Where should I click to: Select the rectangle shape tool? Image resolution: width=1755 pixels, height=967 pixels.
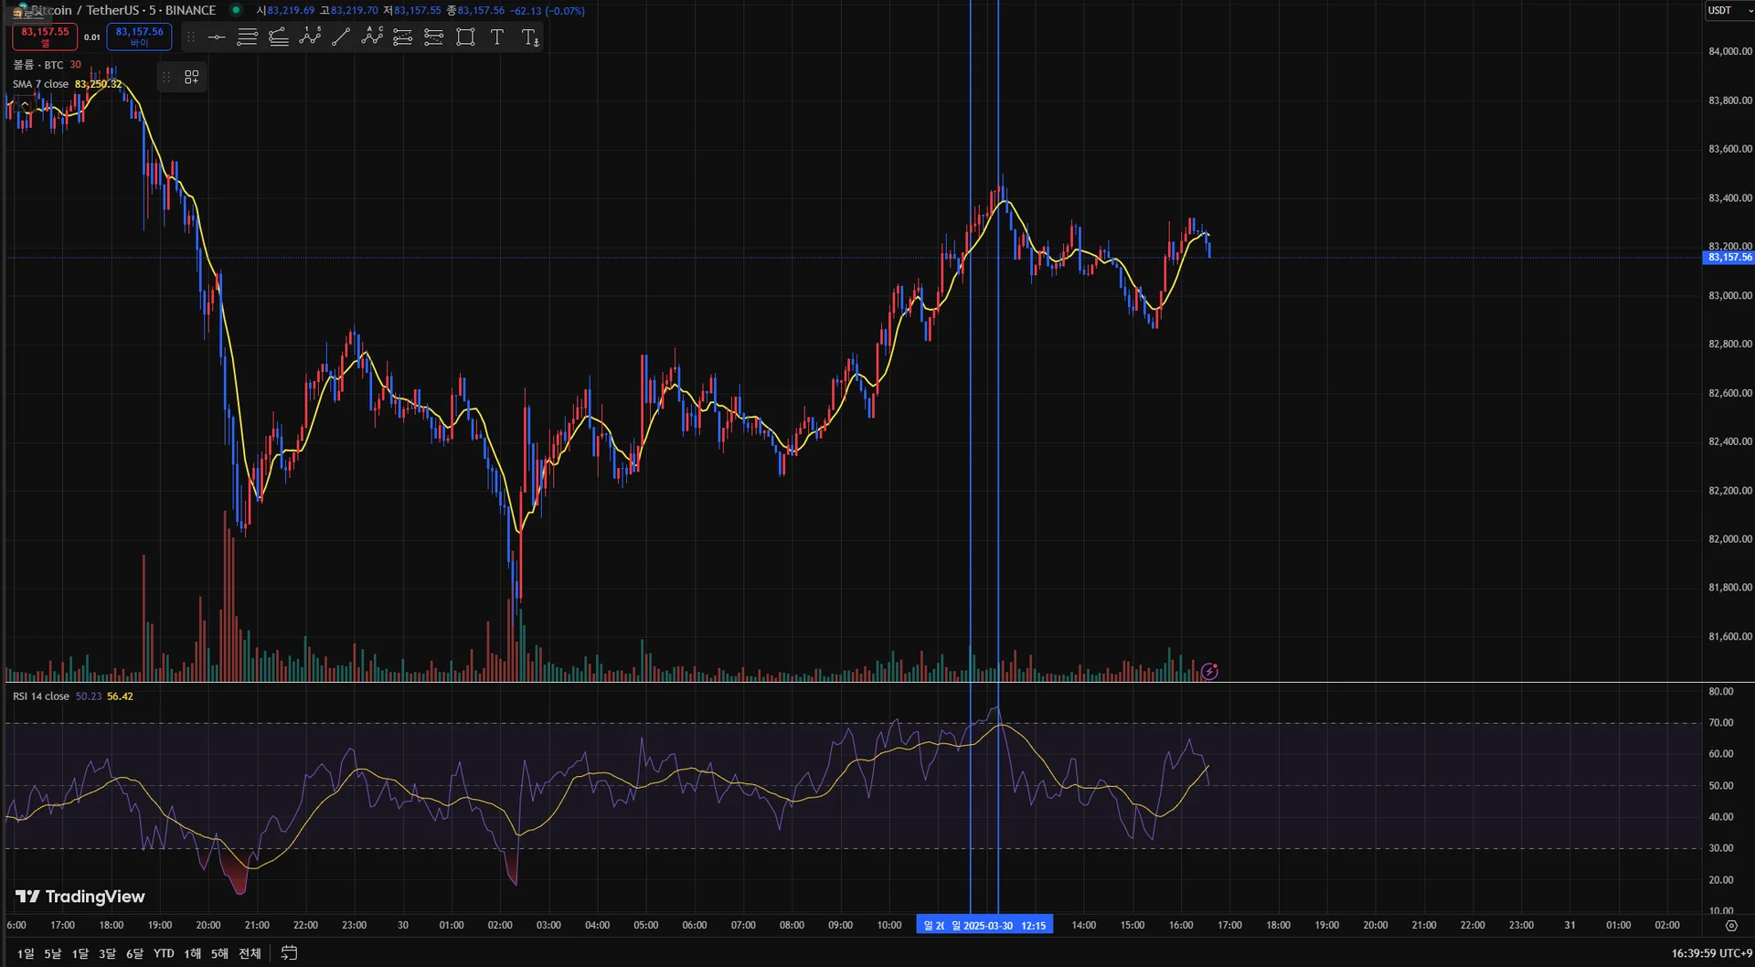[x=465, y=37]
